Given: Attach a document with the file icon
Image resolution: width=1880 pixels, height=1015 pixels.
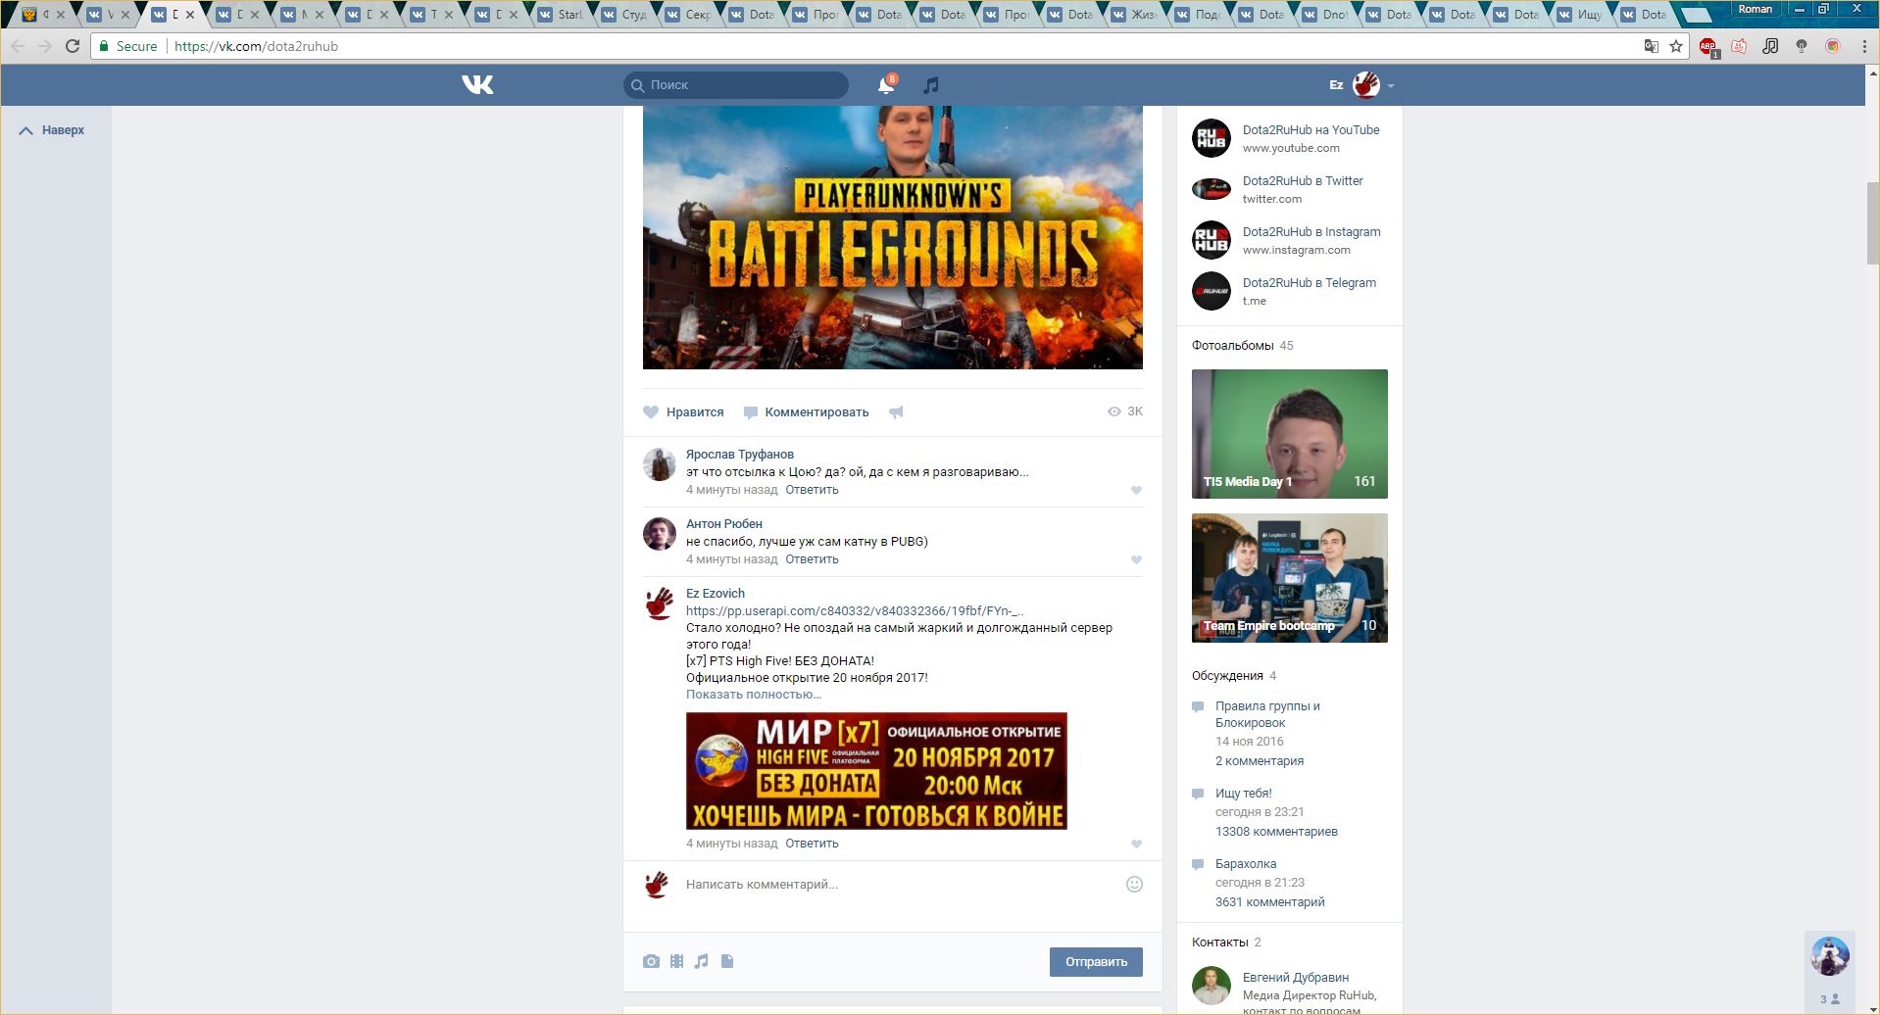Looking at the screenshot, I should 727,961.
